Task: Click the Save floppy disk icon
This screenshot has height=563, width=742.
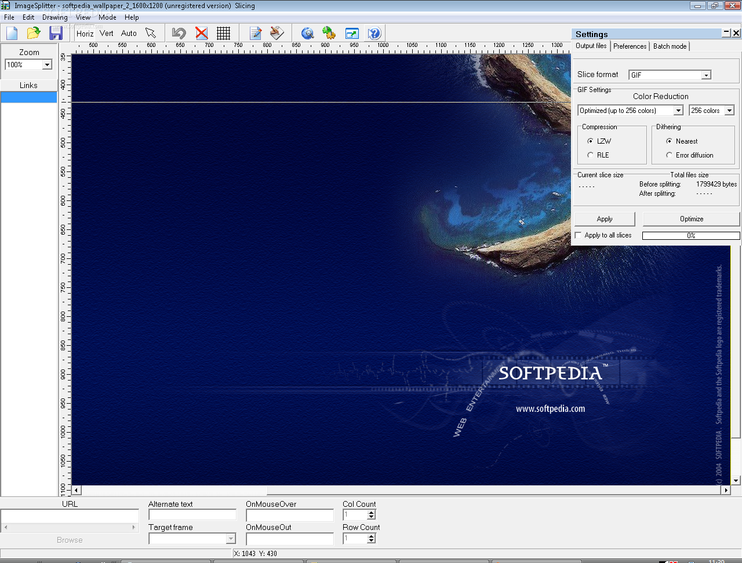Action: pyautogui.click(x=56, y=33)
